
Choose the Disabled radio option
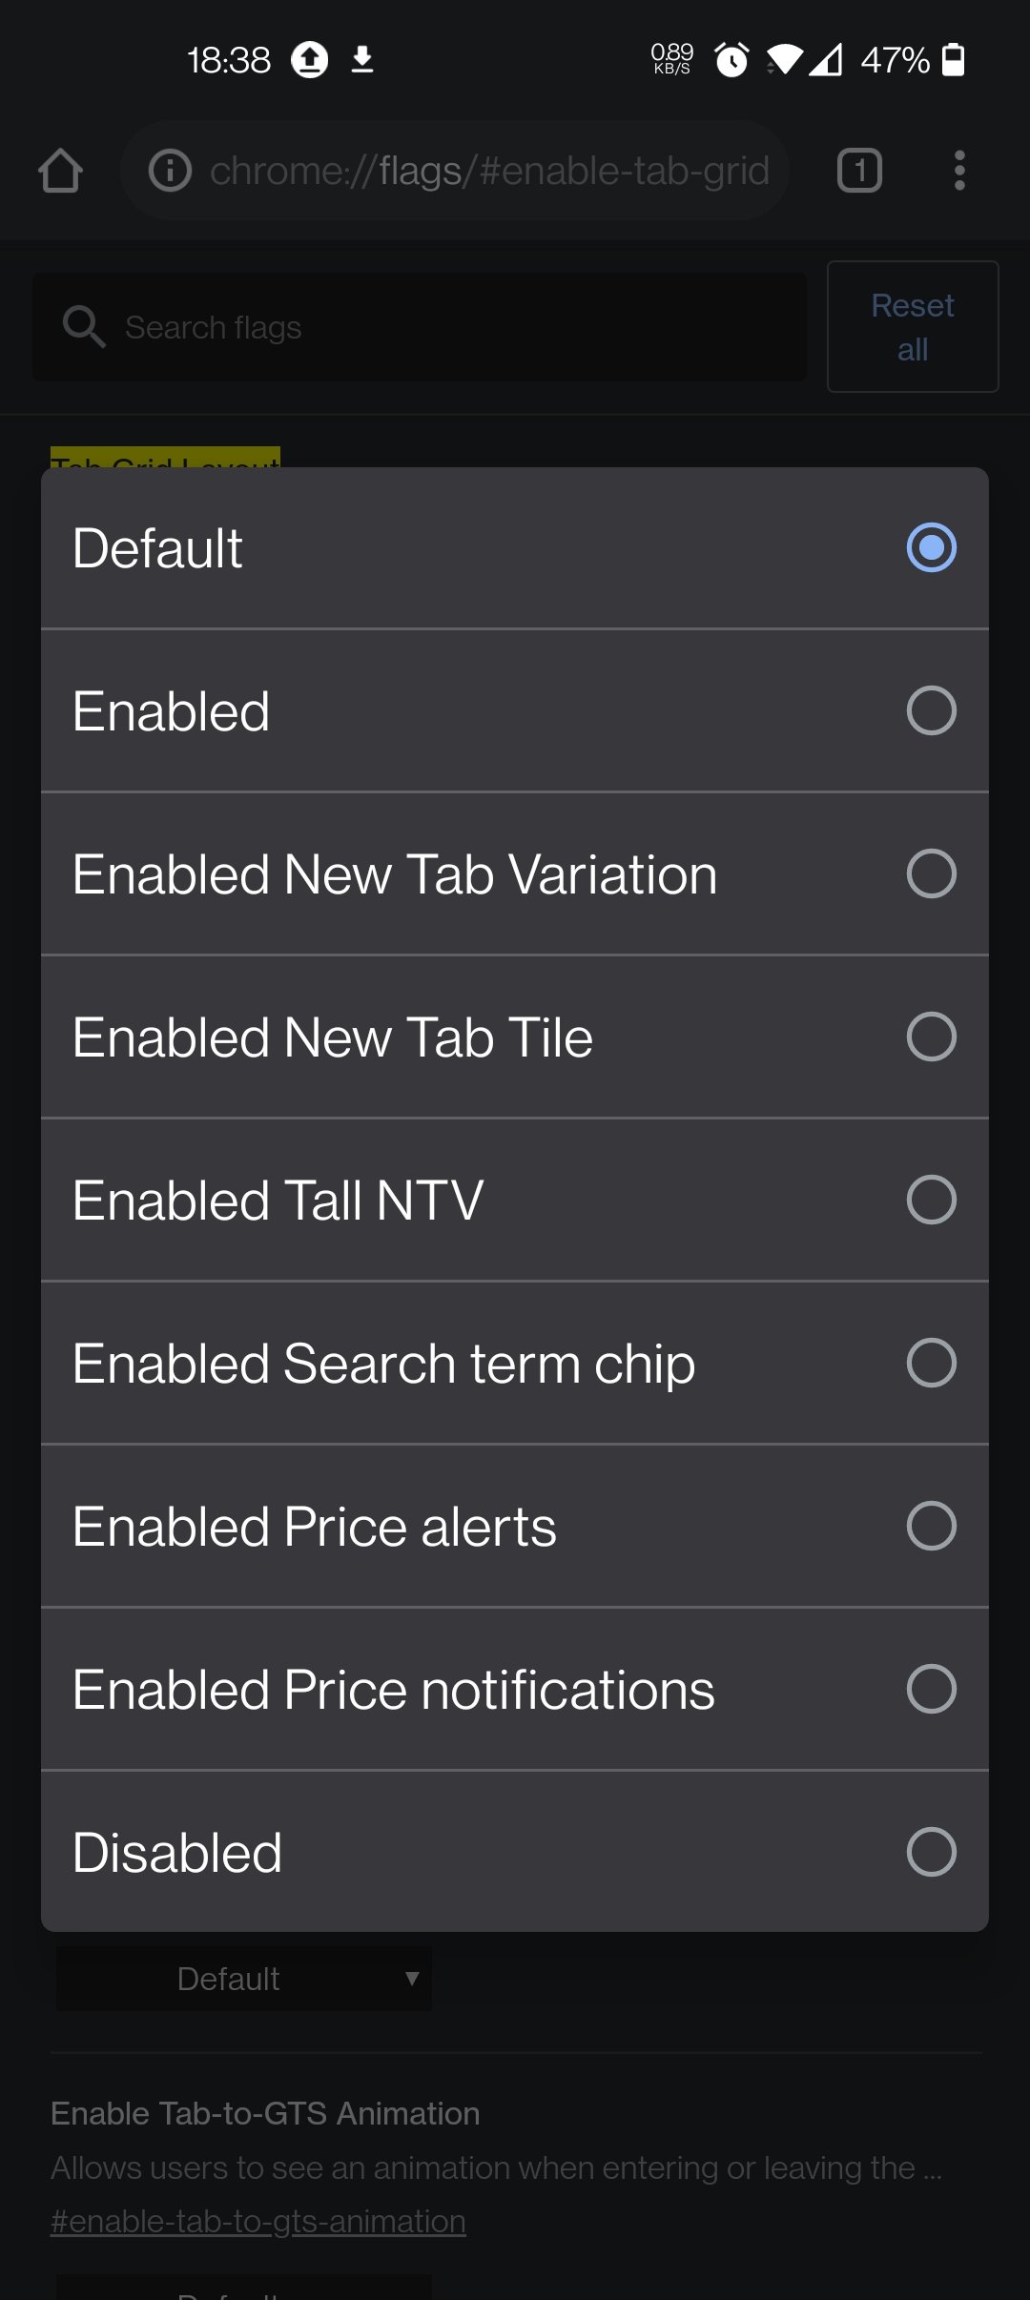(x=931, y=1852)
